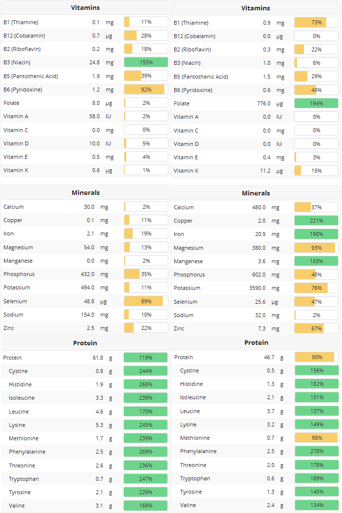Select the left Vitamins header
The image size is (342, 513).
(x=85, y=7)
